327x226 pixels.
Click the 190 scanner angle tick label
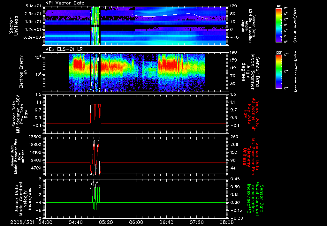pyautogui.click(x=233, y=52)
